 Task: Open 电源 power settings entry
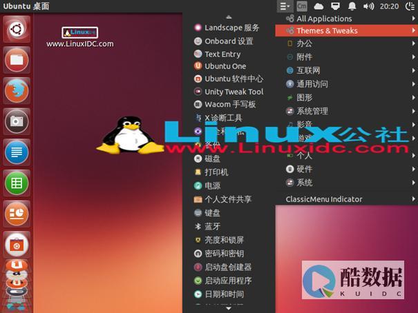click(229, 185)
